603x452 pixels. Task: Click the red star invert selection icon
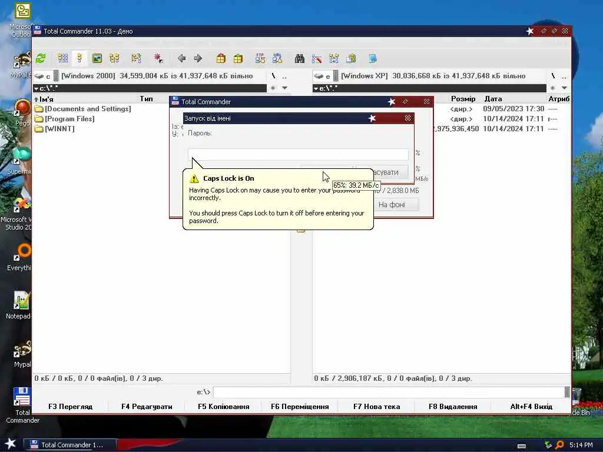click(x=158, y=58)
